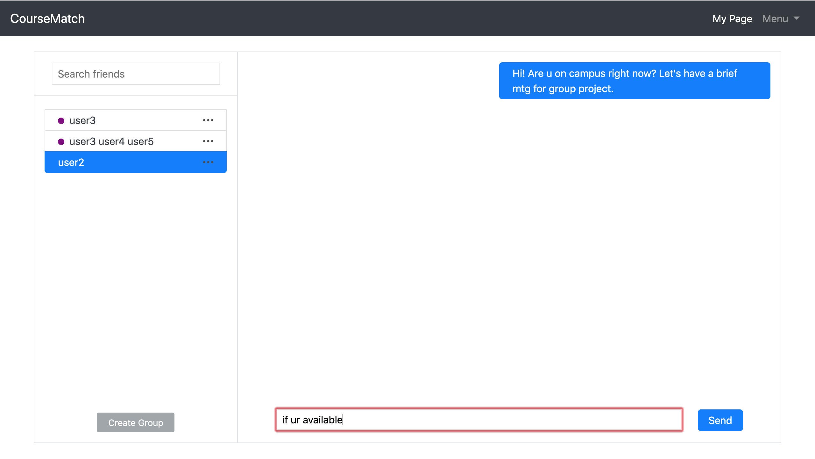Image resolution: width=815 pixels, height=459 pixels.
Task: Click the CourseMatch title in the menu bar
Action: (x=47, y=18)
